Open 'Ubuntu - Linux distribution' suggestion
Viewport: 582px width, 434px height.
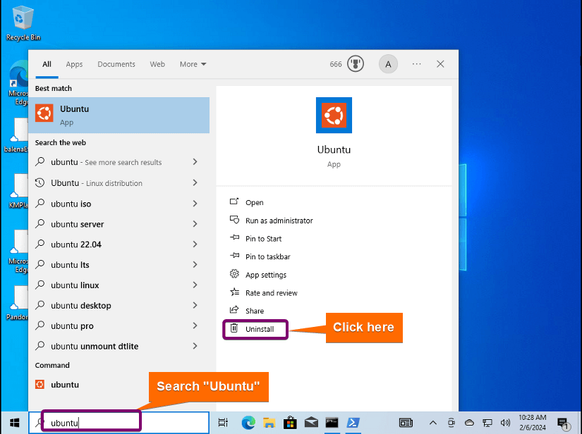pos(96,182)
